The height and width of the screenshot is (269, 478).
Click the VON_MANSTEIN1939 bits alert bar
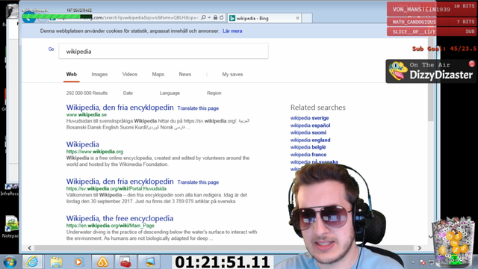(x=432, y=9)
